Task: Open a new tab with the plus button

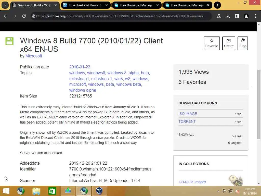Action: pos(217,5)
